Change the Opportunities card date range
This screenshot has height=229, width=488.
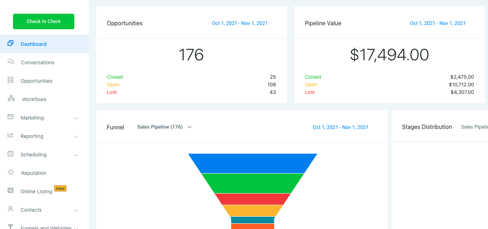(240, 23)
